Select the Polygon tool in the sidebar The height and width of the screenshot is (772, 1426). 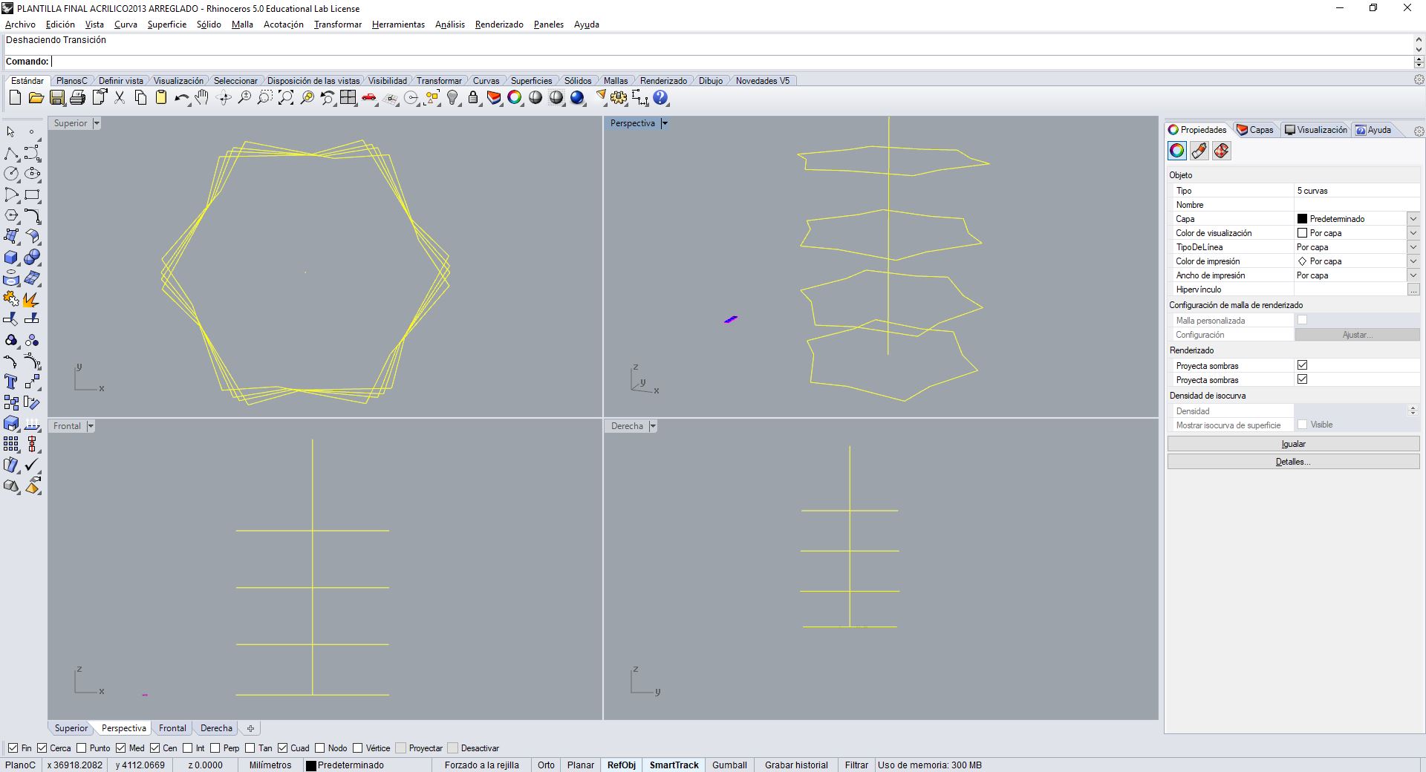(11, 215)
